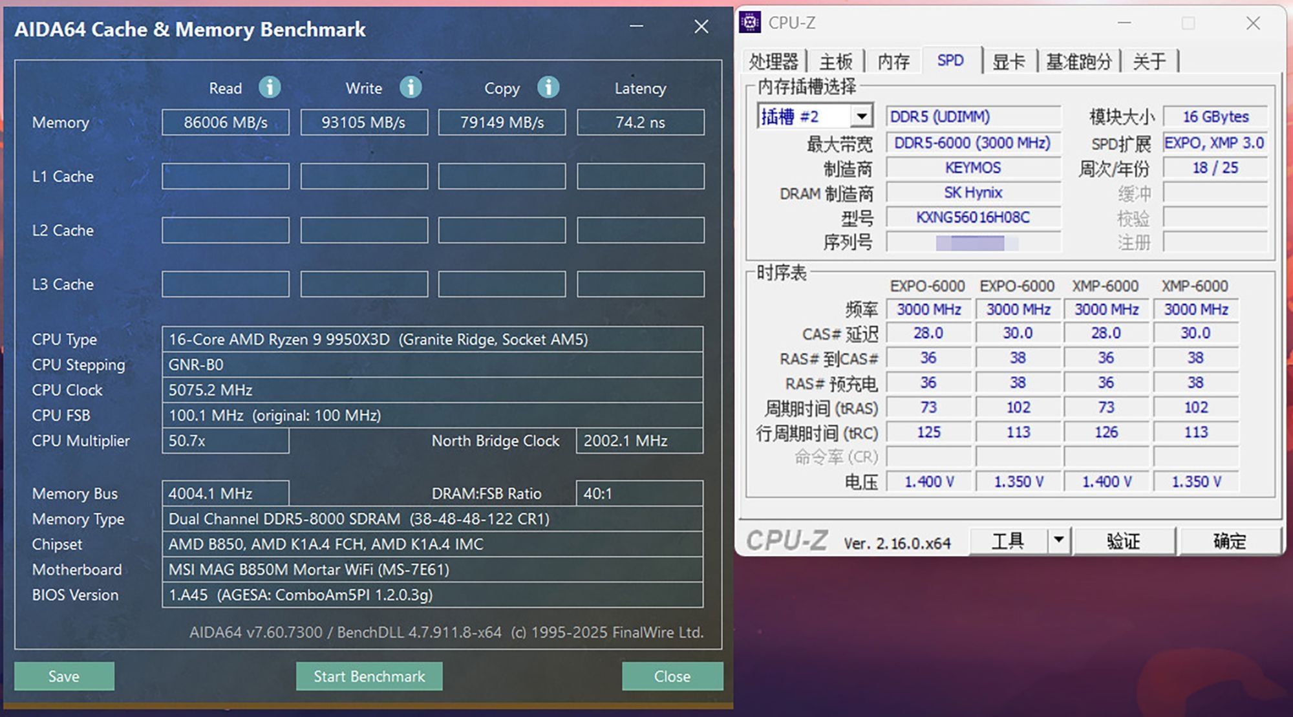The image size is (1293, 717).
Task: Click the 验证 validate button
Action: click(x=1123, y=540)
